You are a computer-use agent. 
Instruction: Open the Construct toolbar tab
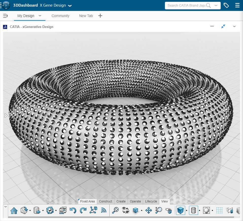coord(106,201)
